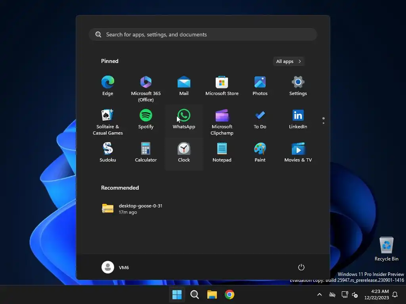This screenshot has width=406, height=304.
Task: Select the Recycle Bin desktop icon
Action: click(386, 249)
